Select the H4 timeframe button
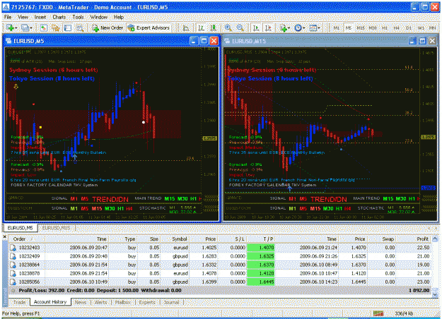Screen dimensions: 442x319 [396, 28]
